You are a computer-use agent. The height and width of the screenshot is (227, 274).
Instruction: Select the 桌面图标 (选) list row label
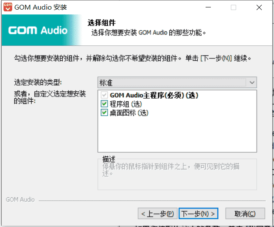129,113
